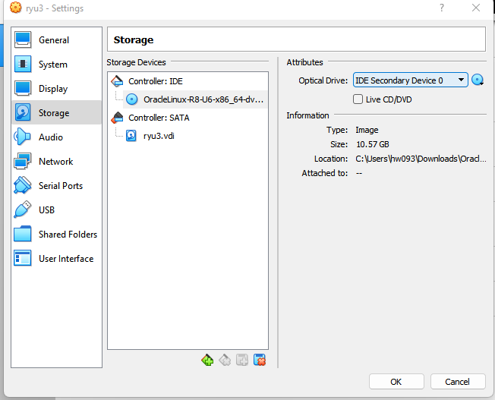
Task: Open the General settings page icon
Action: tap(23, 39)
